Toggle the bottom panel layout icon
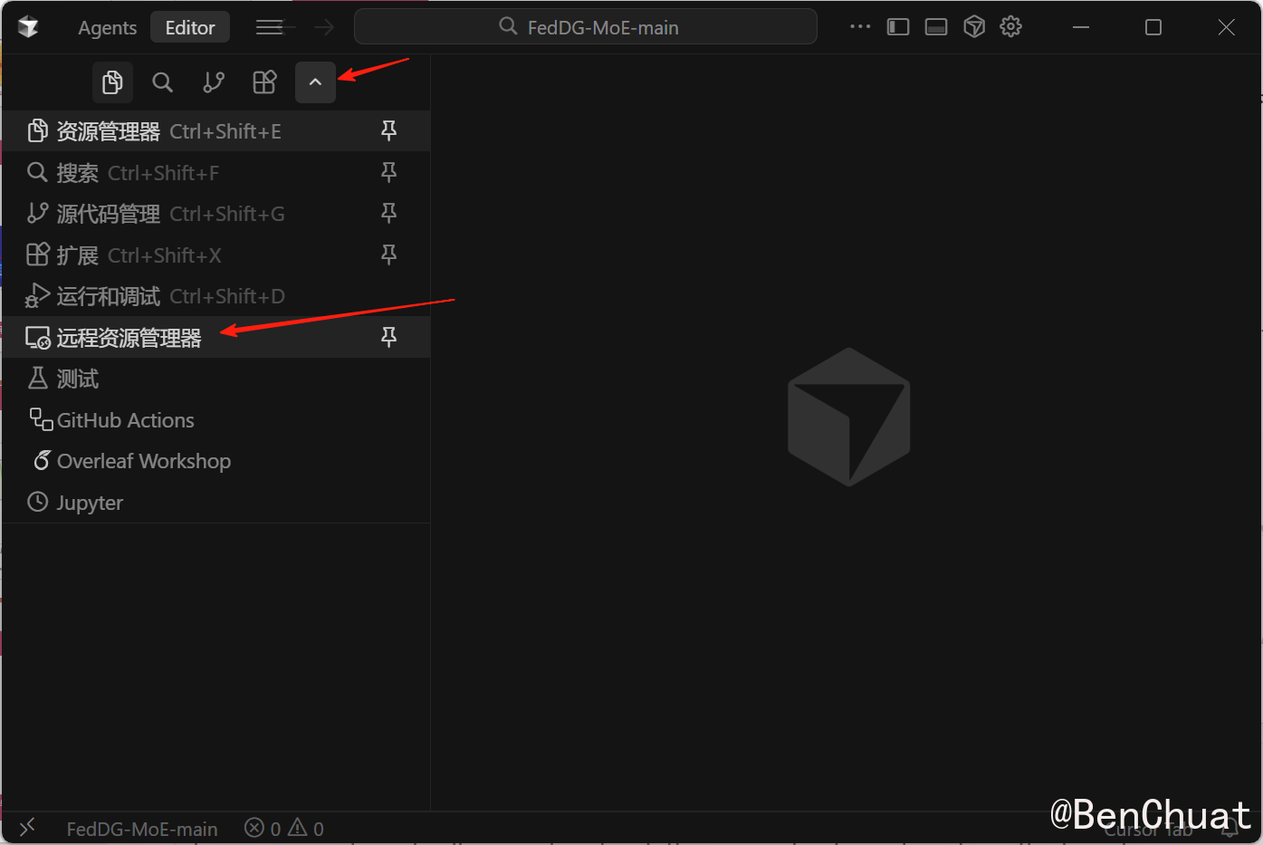This screenshot has height=845, width=1263. pyautogui.click(x=936, y=27)
